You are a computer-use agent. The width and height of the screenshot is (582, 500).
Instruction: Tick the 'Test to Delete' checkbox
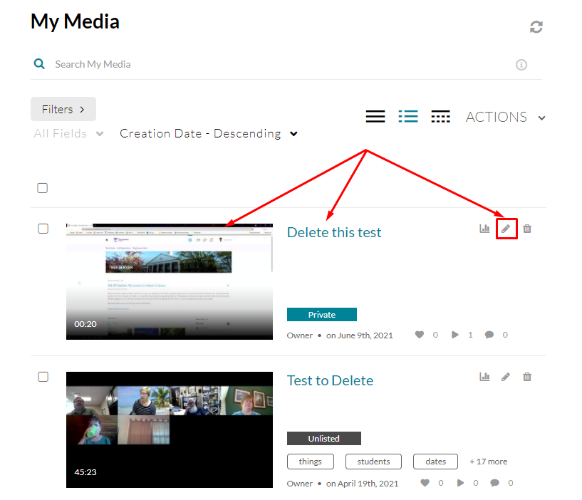click(43, 377)
